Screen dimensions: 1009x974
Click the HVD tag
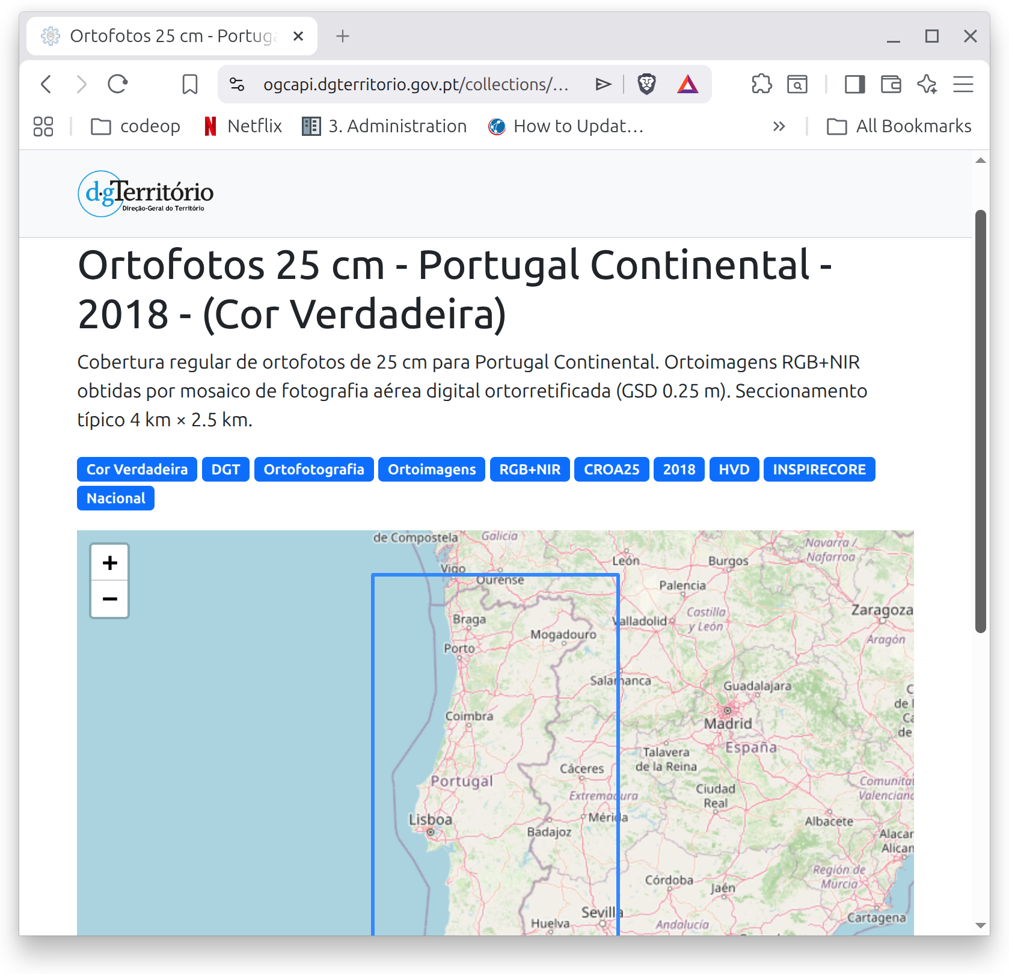(x=734, y=470)
